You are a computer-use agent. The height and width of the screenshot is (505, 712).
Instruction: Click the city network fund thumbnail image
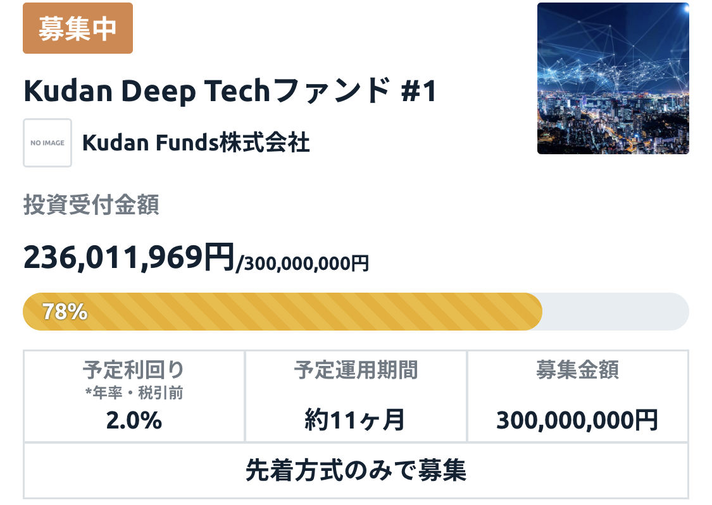pyautogui.click(x=613, y=78)
